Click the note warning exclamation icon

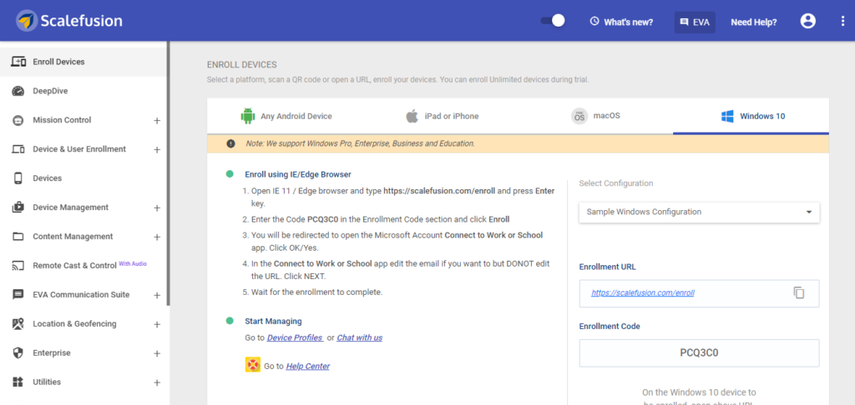tap(230, 143)
